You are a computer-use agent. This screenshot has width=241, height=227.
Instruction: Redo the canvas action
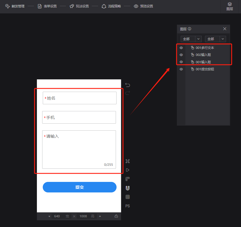128,93
